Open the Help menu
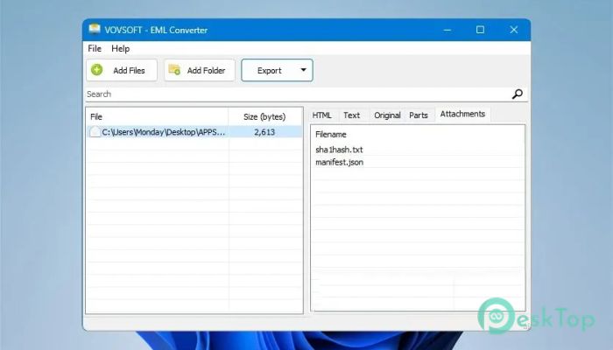The image size is (613, 350). pyautogui.click(x=121, y=48)
